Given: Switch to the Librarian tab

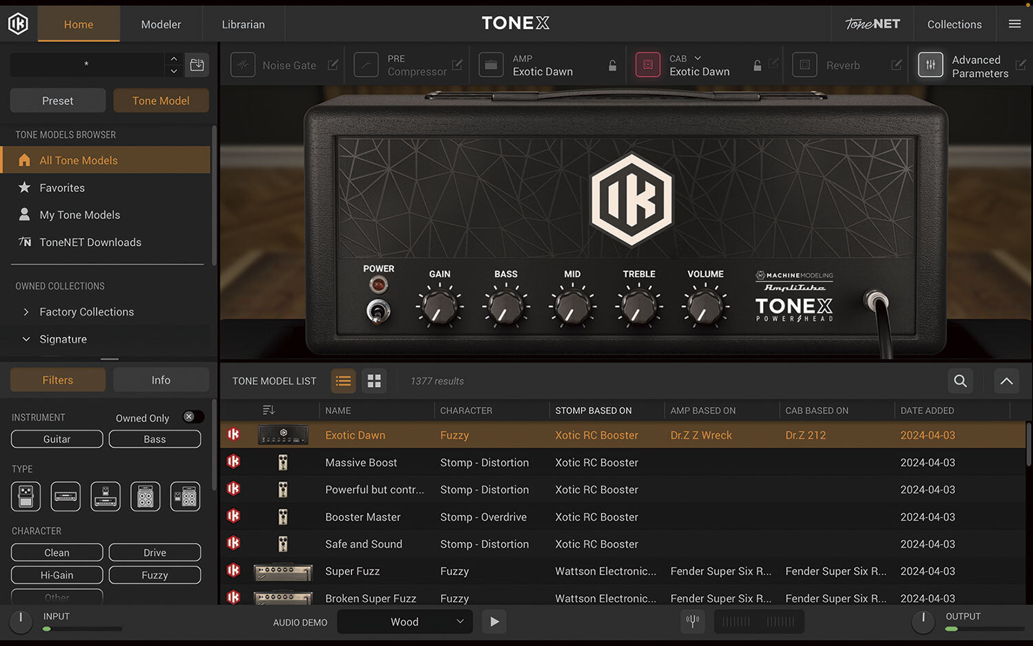Looking at the screenshot, I should tap(243, 24).
